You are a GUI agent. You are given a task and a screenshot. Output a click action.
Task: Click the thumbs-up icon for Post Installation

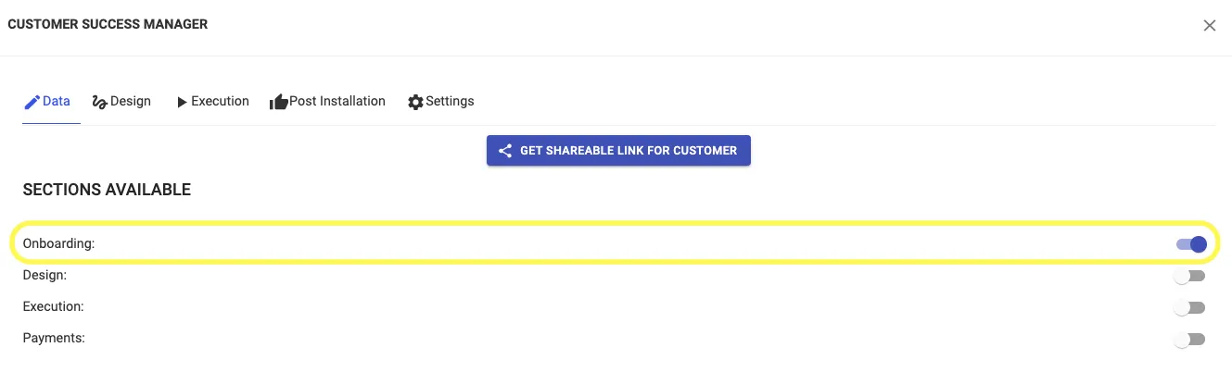tap(278, 102)
